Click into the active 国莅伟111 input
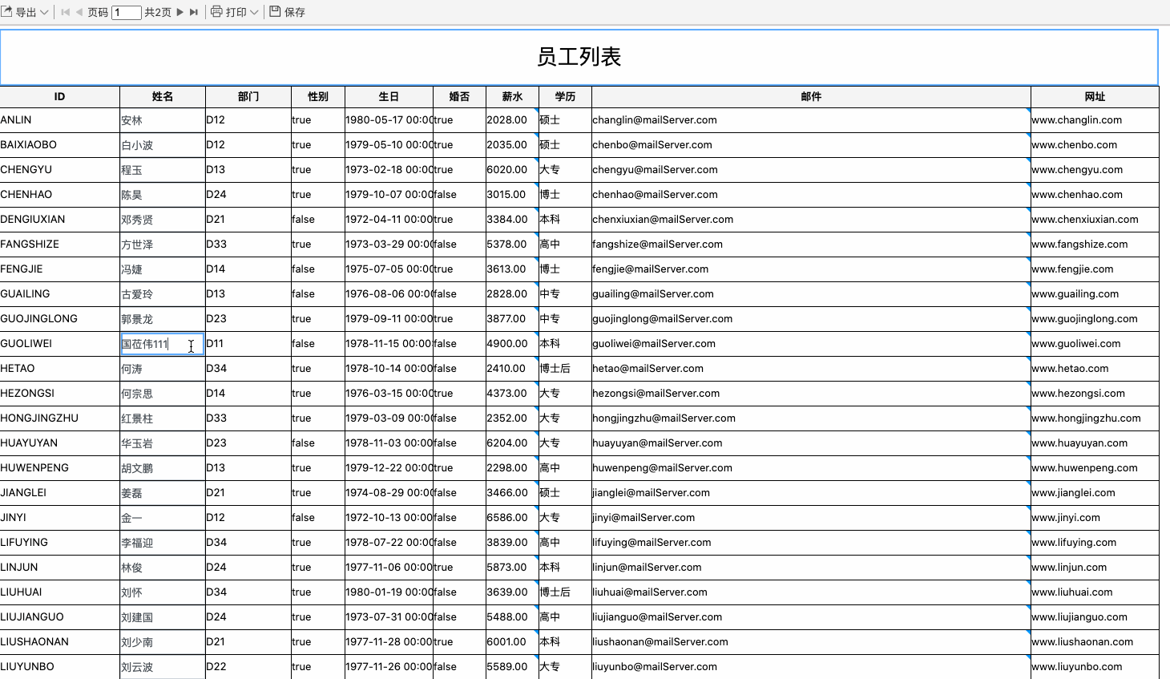 [x=163, y=344]
